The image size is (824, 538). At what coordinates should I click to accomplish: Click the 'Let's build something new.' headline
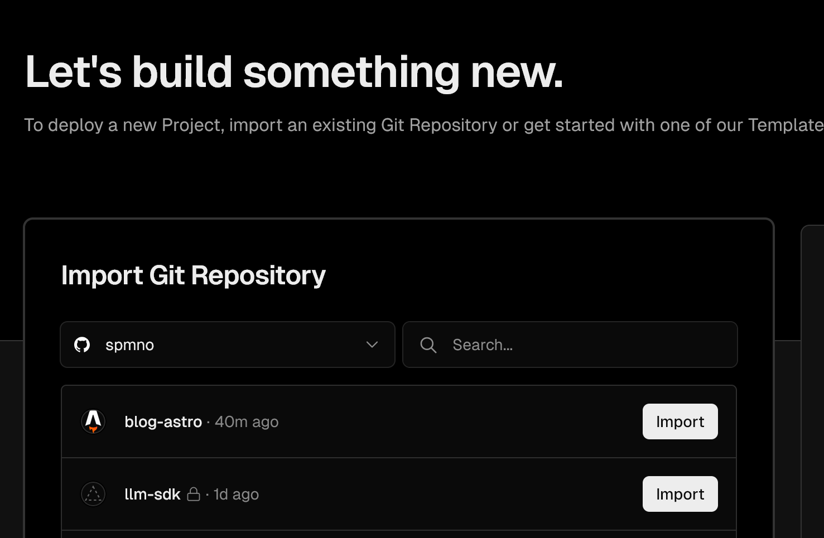(x=294, y=72)
